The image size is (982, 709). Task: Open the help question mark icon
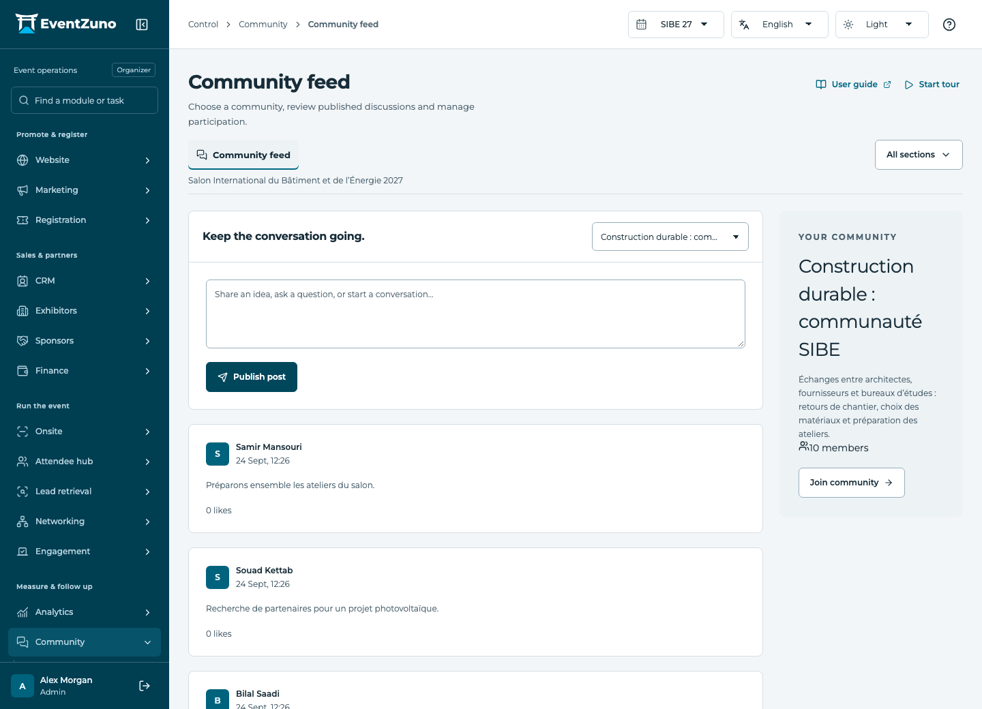[949, 25]
